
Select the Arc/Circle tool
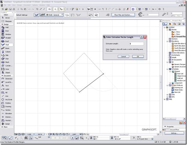[x=7, y=99]
